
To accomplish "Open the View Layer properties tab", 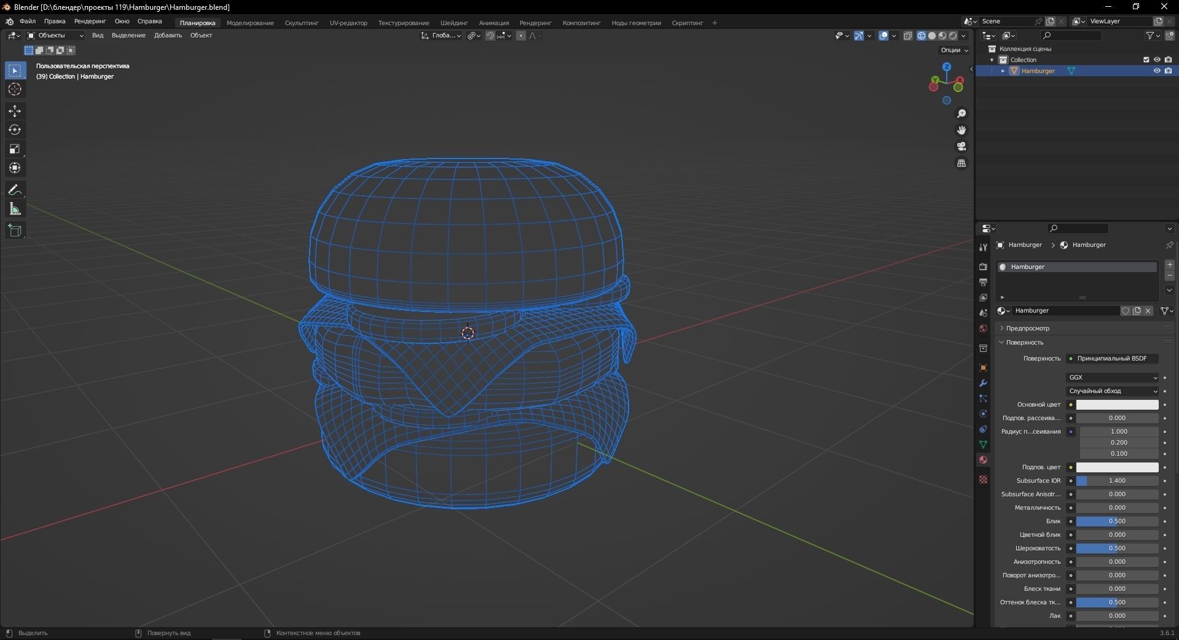I will coord(983,297).
